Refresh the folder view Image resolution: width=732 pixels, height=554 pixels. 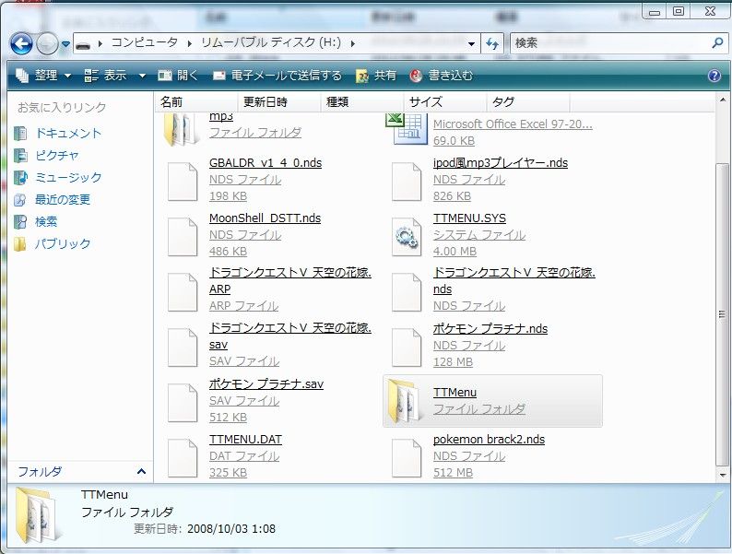click(x=492, y=44)
